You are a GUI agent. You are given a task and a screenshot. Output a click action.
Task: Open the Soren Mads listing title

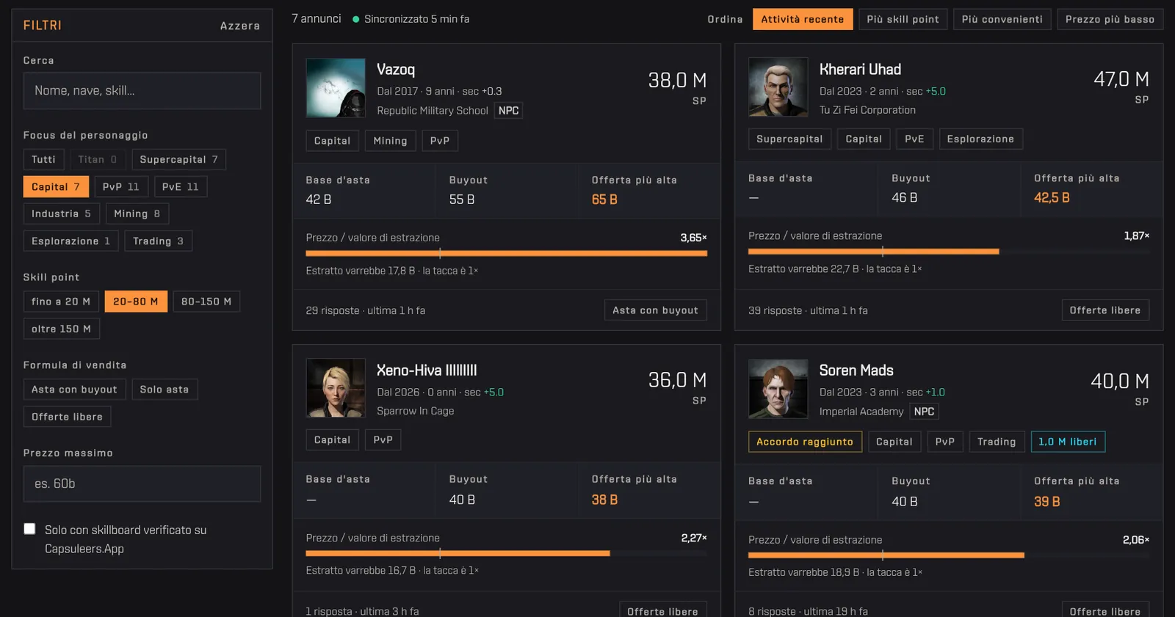click(856, 370)
